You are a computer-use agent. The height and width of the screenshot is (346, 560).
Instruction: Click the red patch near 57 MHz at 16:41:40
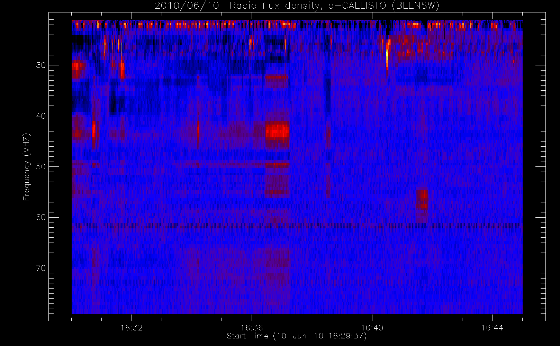tap(422, 199)
